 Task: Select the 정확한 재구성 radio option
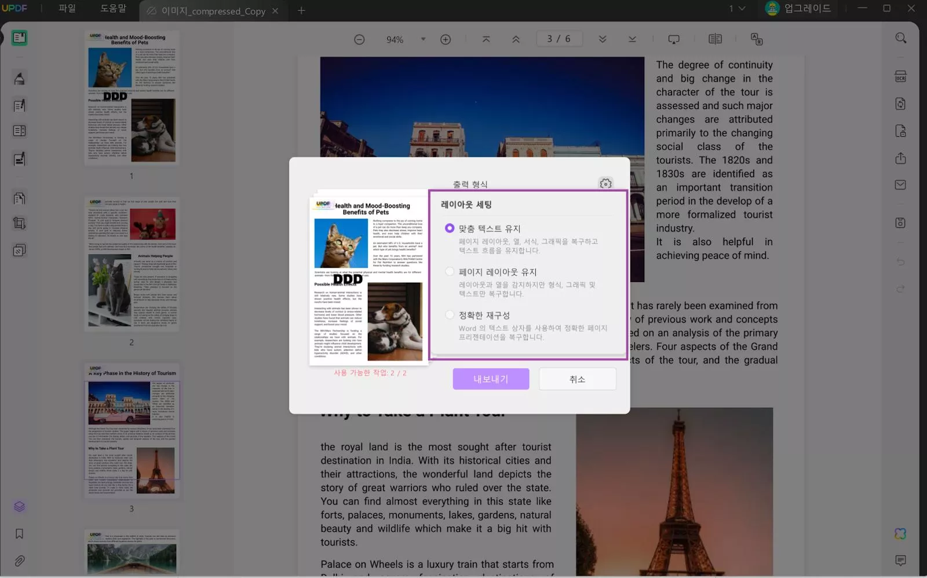(x=450, y=314)
